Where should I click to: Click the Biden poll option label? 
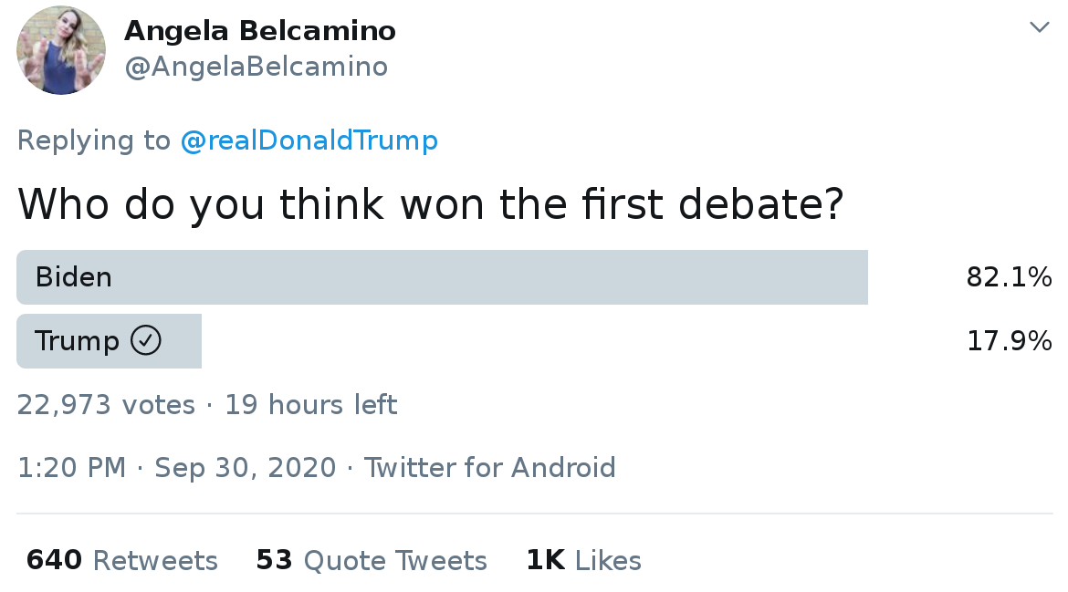coord(73,277)
